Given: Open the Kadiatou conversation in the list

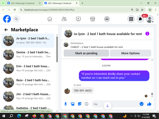Looking at the screenshot, I should pyautogui.click(x=28, y=107).
